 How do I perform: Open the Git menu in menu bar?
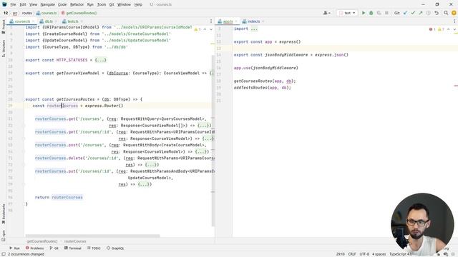click(112, 4)
